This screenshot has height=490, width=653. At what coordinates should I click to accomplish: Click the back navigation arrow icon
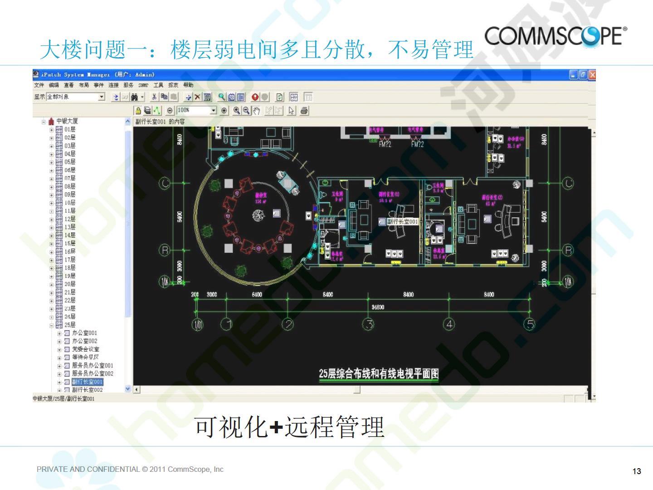(x=116, y=97)
